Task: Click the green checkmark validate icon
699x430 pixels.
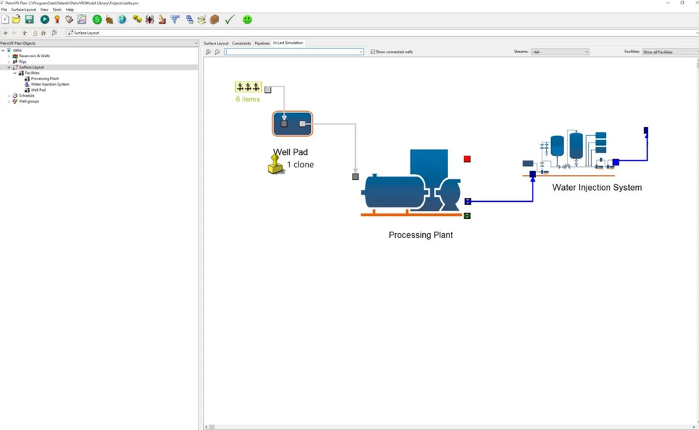Action: pos(229,19)
